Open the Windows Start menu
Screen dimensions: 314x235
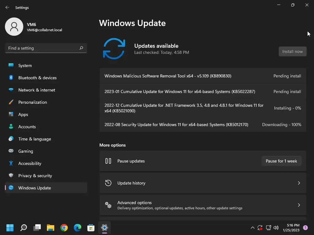point(10,228)
